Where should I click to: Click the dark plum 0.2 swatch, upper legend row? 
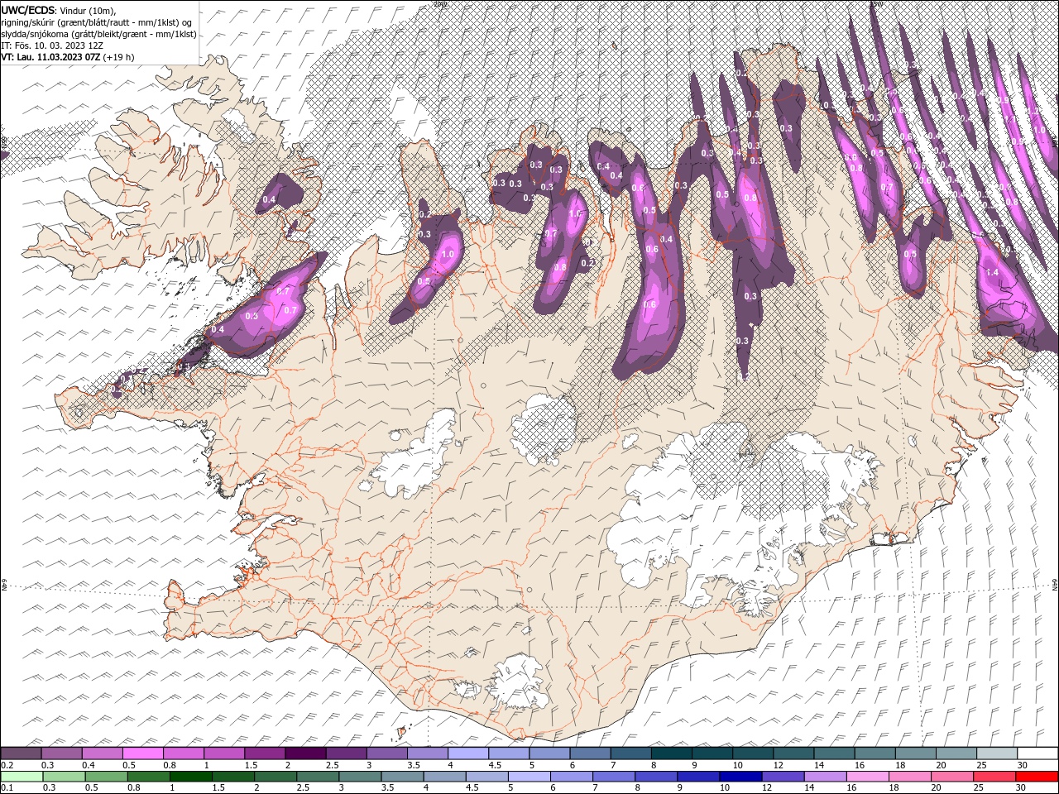[x=21, y=753]
